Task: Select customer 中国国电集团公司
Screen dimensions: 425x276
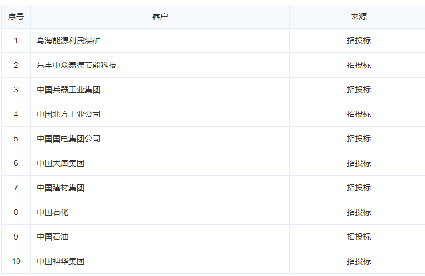Action: 68,139
